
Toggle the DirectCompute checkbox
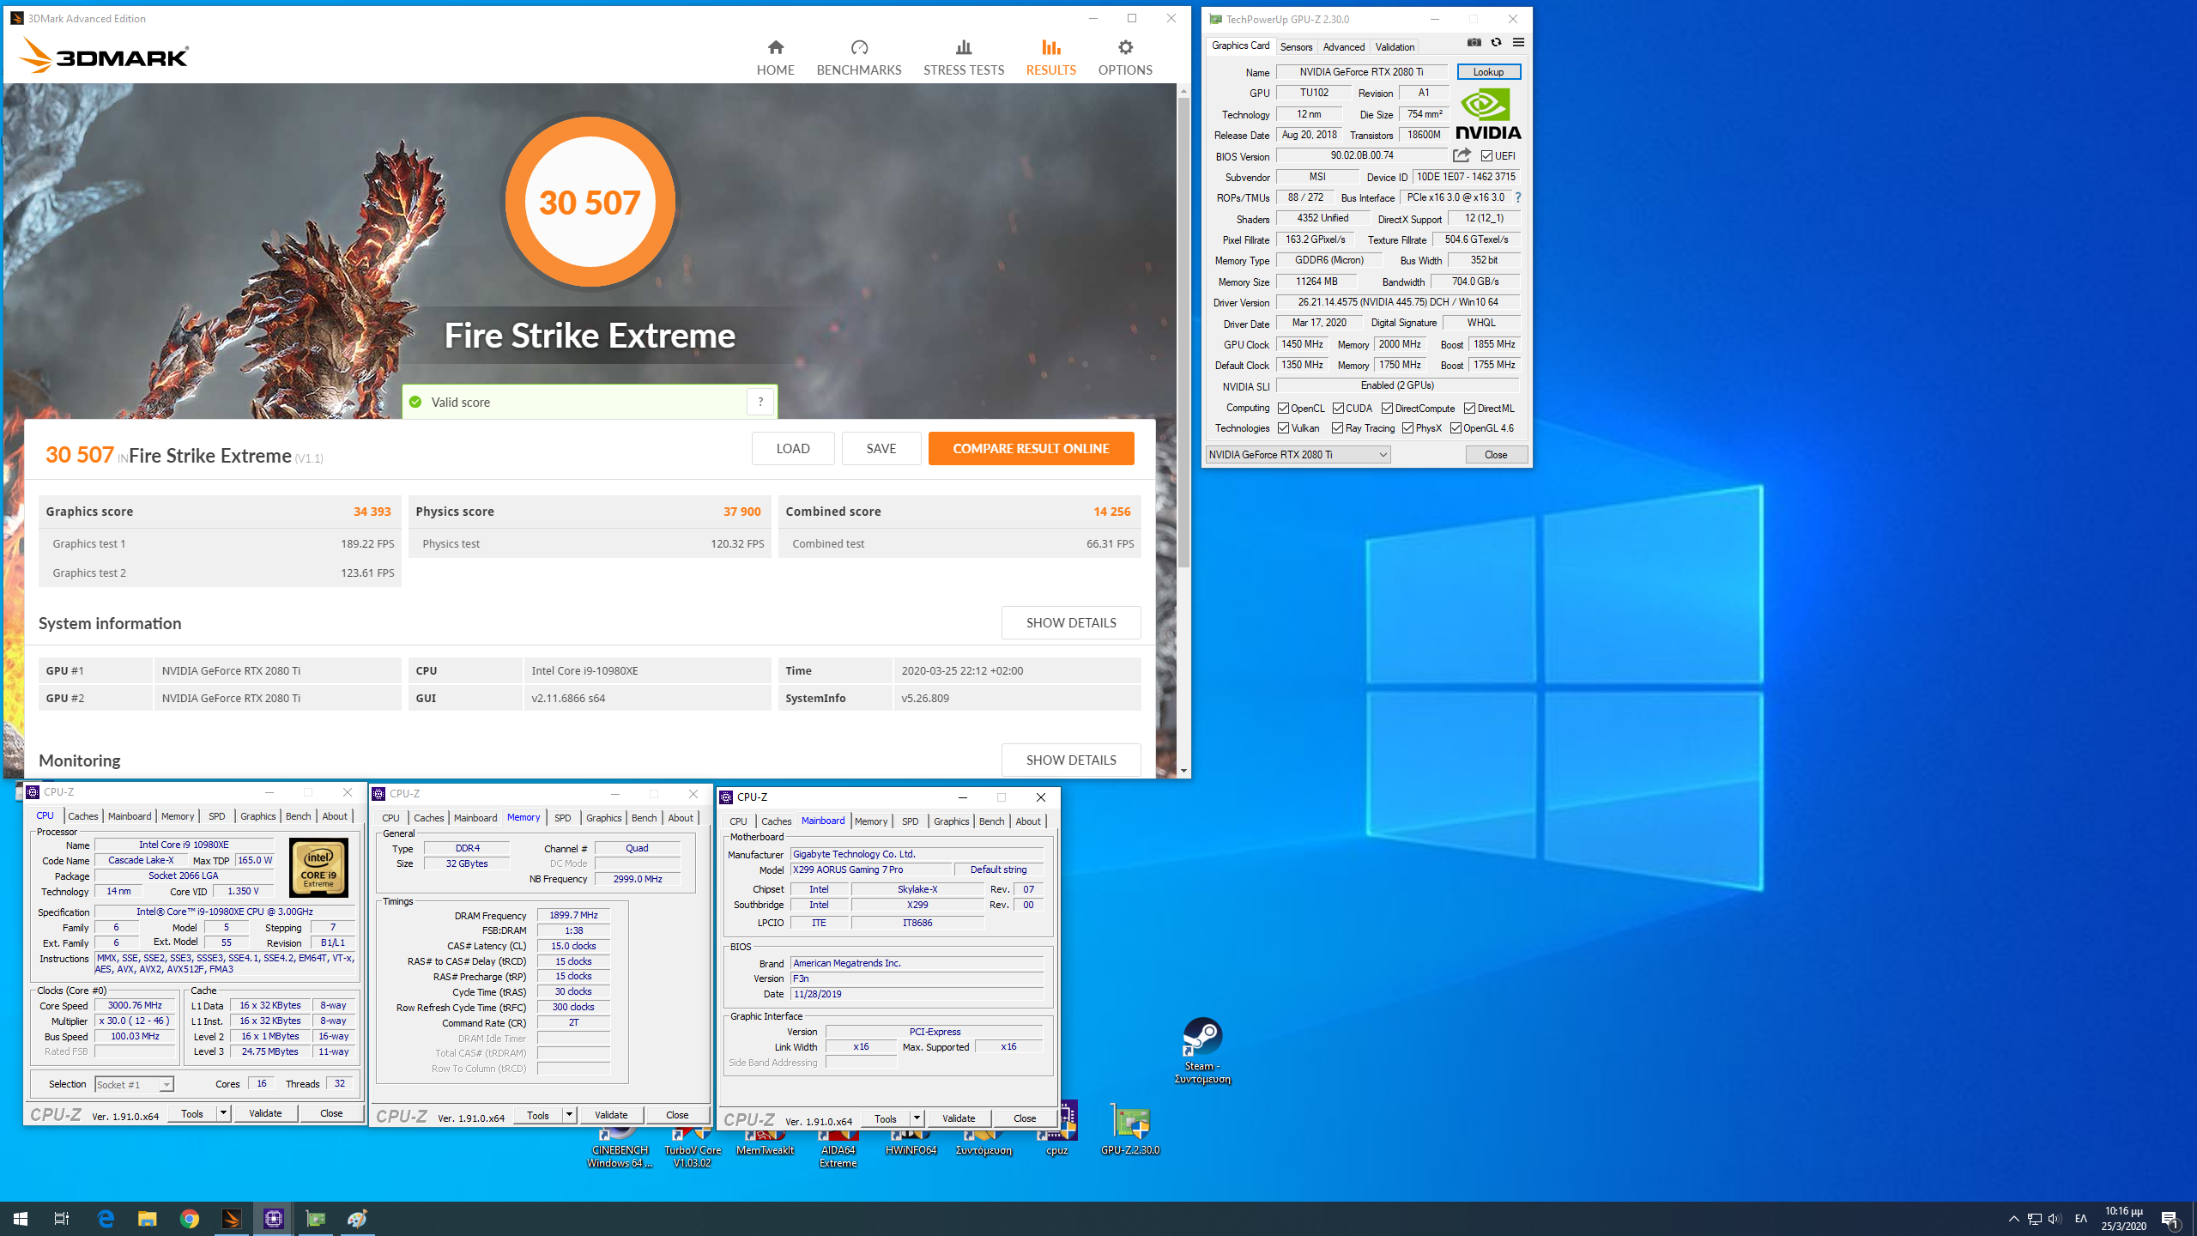(1387, 408)
